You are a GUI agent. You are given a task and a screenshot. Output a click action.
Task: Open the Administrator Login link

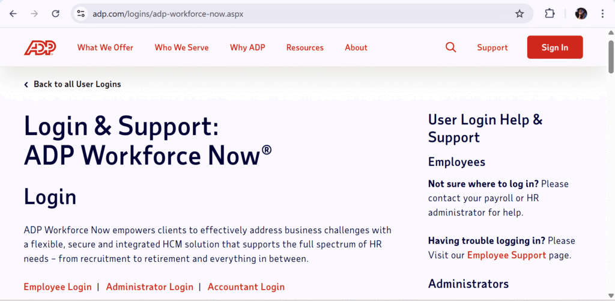(x=150, y=287)
